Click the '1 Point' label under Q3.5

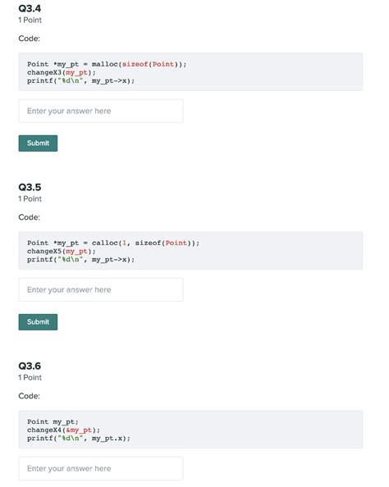(30, 198)
